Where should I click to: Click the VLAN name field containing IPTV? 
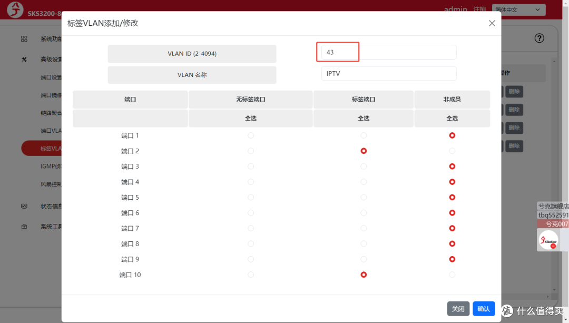pos(389,74)
